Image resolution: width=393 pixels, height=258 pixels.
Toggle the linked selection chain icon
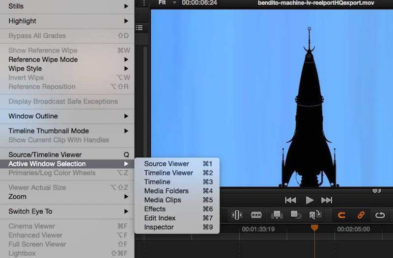(x=361, y=215)
